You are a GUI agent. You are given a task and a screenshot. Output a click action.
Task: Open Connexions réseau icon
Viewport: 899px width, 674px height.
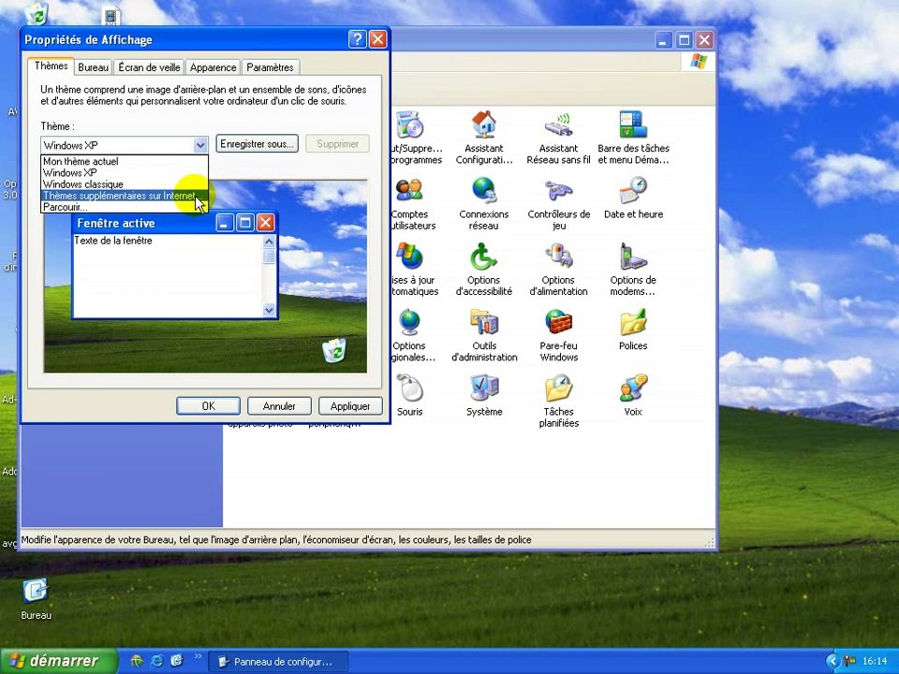[484, 193]
